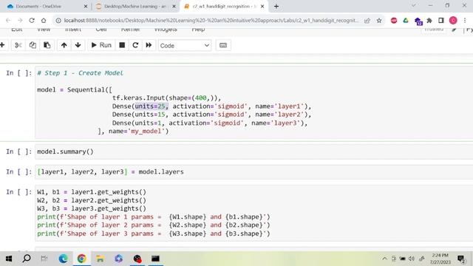The height and width of the screenshot is (266, 473).
Task: Share this page icon in address bar
Action: pos(367,21)
